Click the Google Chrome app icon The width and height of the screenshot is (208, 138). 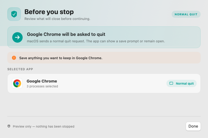(17, 83)
